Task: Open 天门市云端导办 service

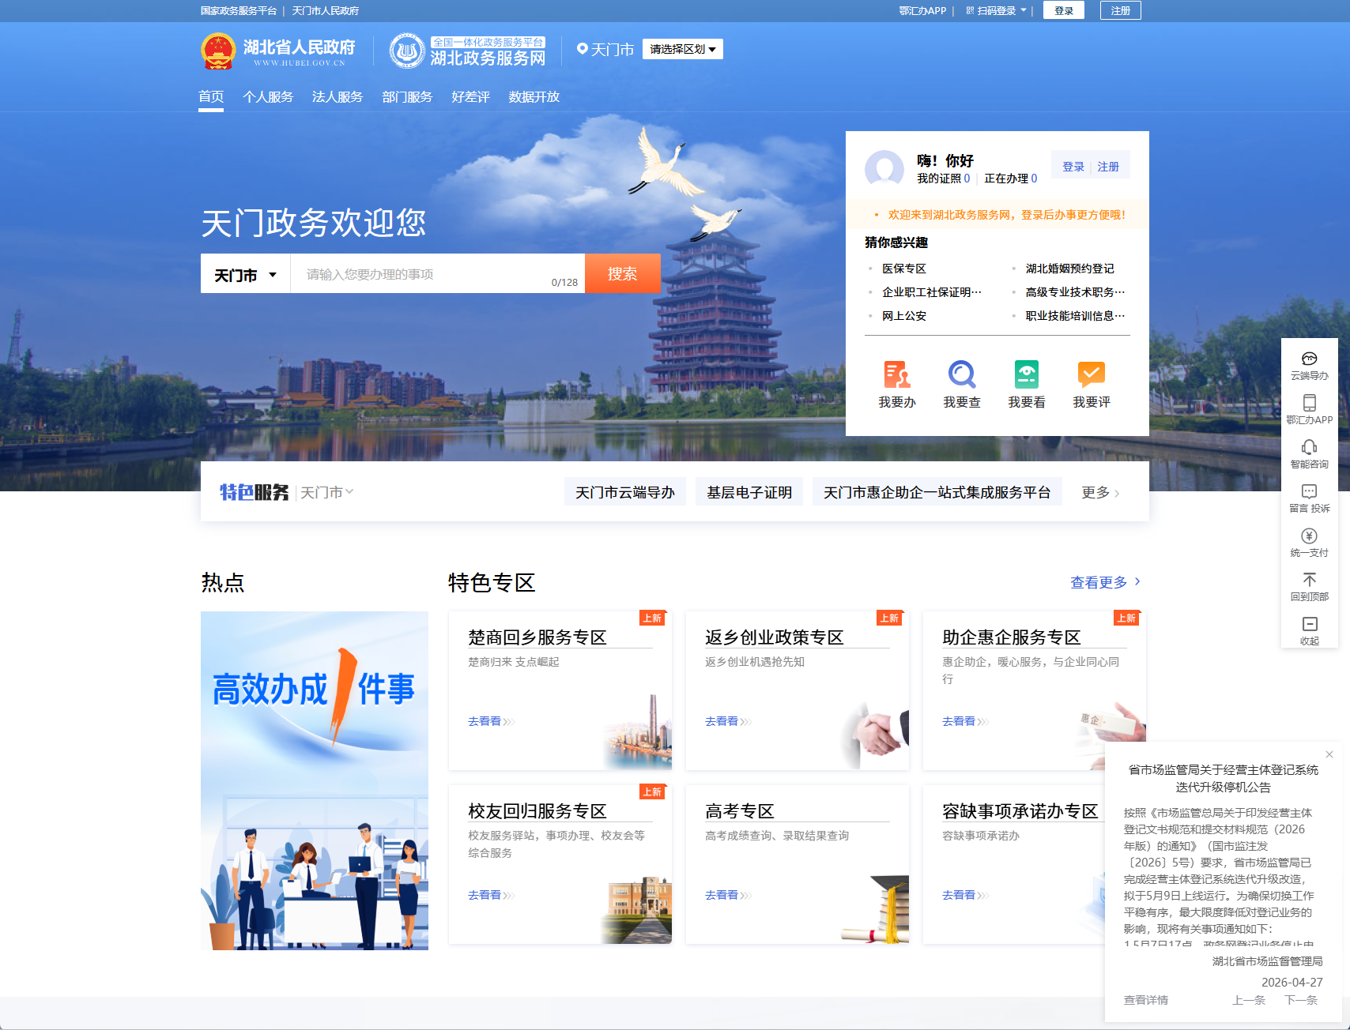Action: pyautogui.click(x=625, y=492)
